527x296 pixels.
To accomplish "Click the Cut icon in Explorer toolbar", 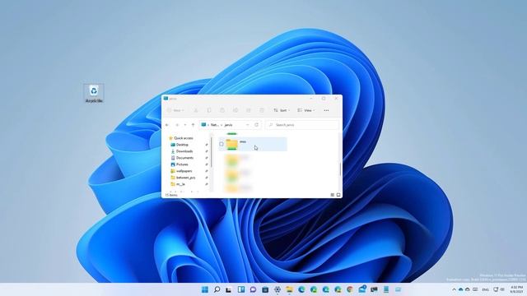I will [196, 110].
